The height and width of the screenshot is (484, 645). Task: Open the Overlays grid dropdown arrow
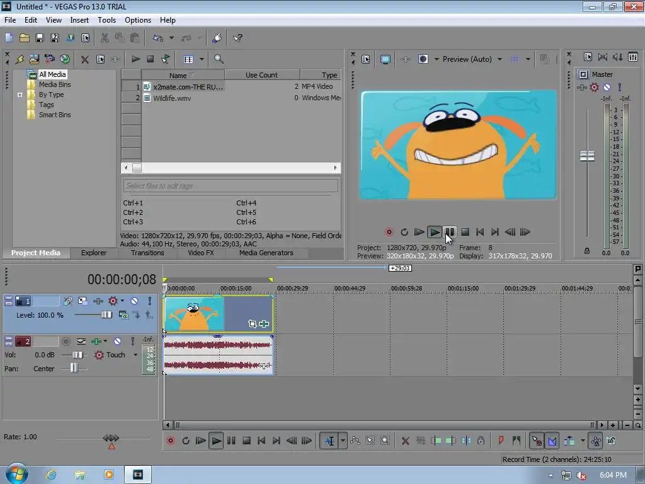(x=528, y=59)
